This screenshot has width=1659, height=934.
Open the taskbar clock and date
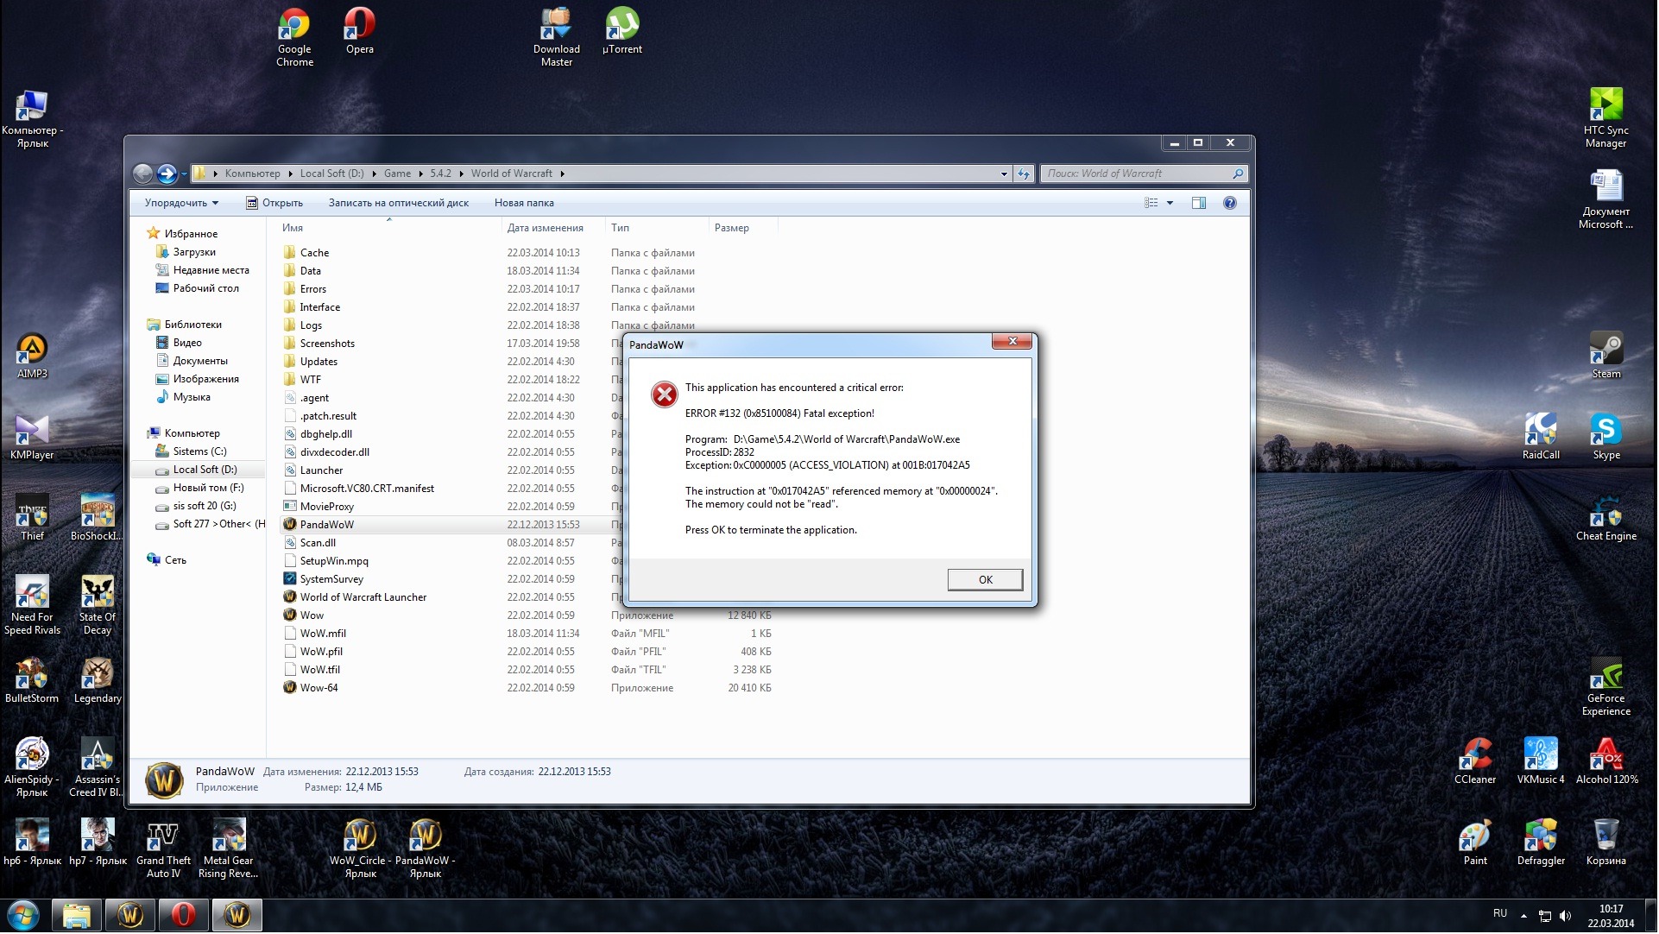point(1611,916)
